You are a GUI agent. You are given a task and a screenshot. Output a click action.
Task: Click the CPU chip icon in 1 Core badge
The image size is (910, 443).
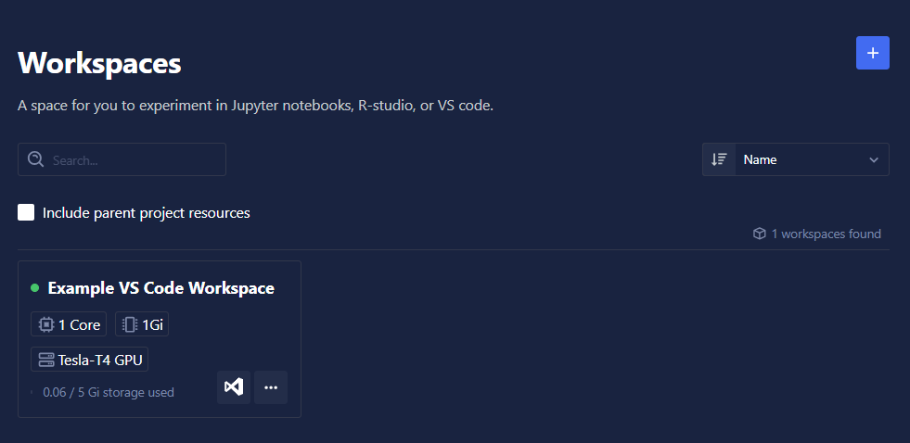[x=46, y=324]
